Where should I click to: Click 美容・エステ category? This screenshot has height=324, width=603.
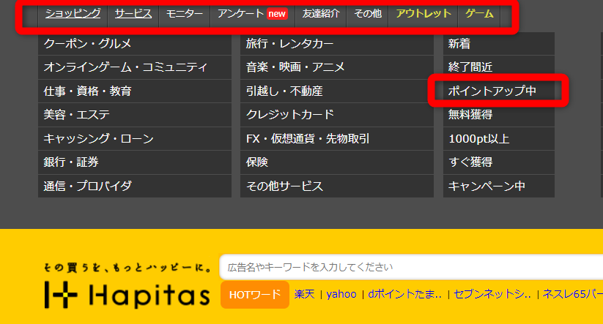135,114
